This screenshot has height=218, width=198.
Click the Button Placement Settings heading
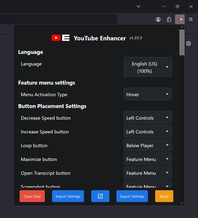point(52,106)
